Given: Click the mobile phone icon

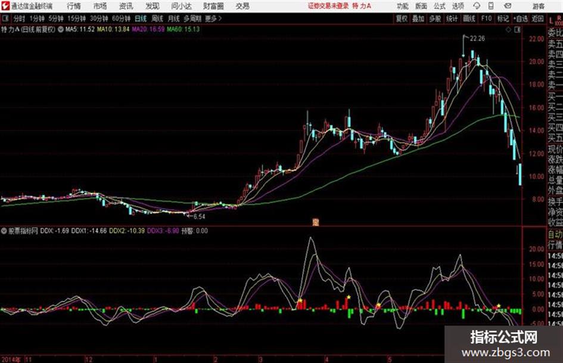Looking at the screenshot, I should click(x=491, y=6).
